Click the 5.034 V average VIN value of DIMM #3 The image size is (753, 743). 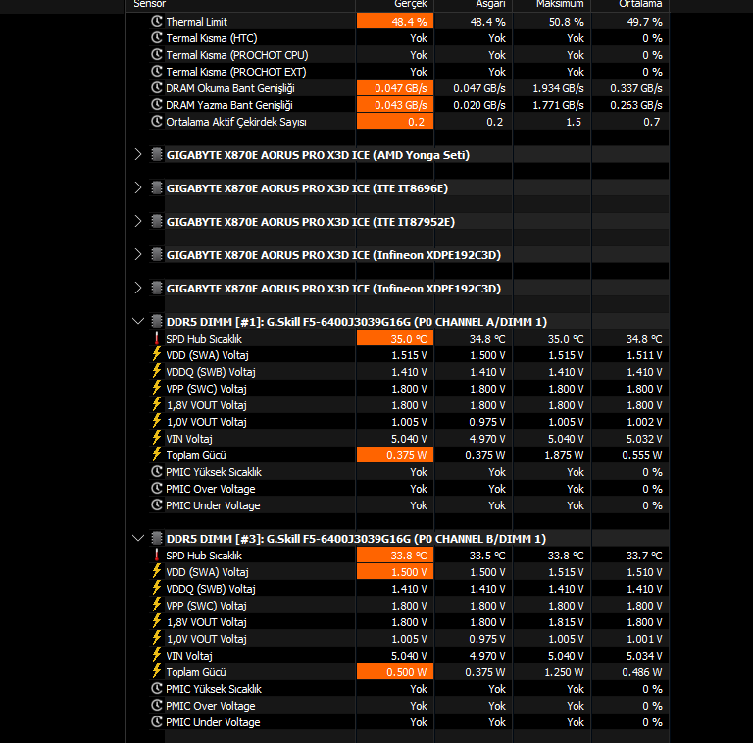point(644,656)
